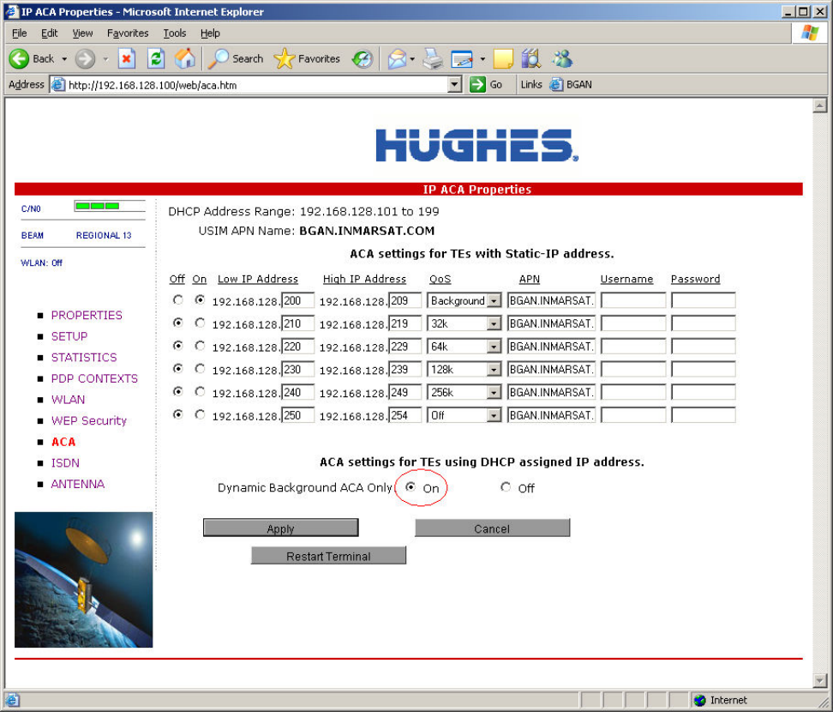Open the WEP Security sidebar link

point(89,420)
